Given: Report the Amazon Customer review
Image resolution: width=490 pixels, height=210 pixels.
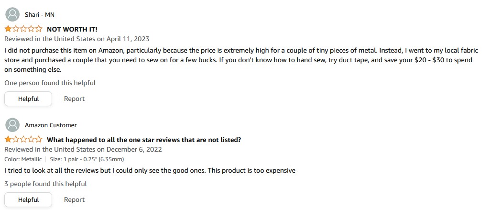Looking at the screenshot, I should [x=75, y=199].
